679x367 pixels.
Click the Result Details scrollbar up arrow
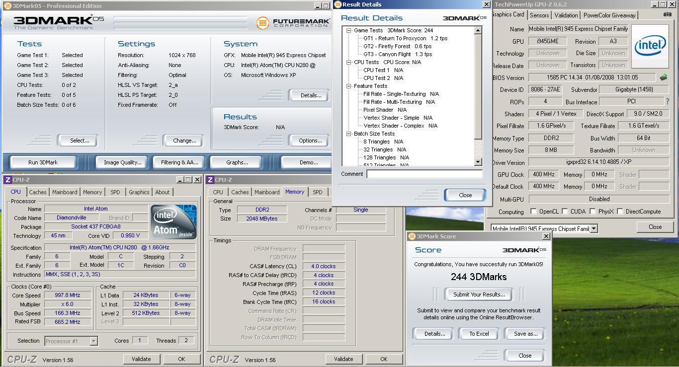478,30
